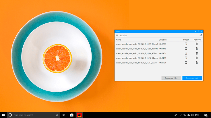
Task: Open the hamburger menu in Audios
Action: (x=117, y=35)
